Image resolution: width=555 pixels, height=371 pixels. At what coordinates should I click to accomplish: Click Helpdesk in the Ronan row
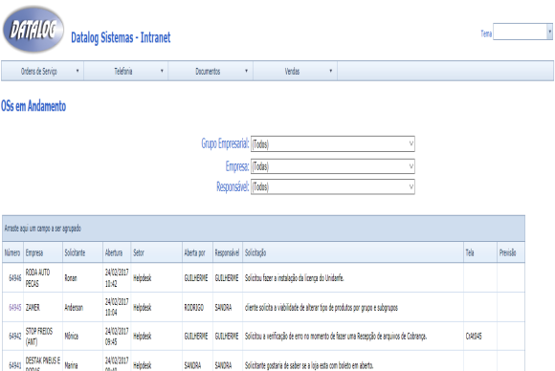click(142, 278)
